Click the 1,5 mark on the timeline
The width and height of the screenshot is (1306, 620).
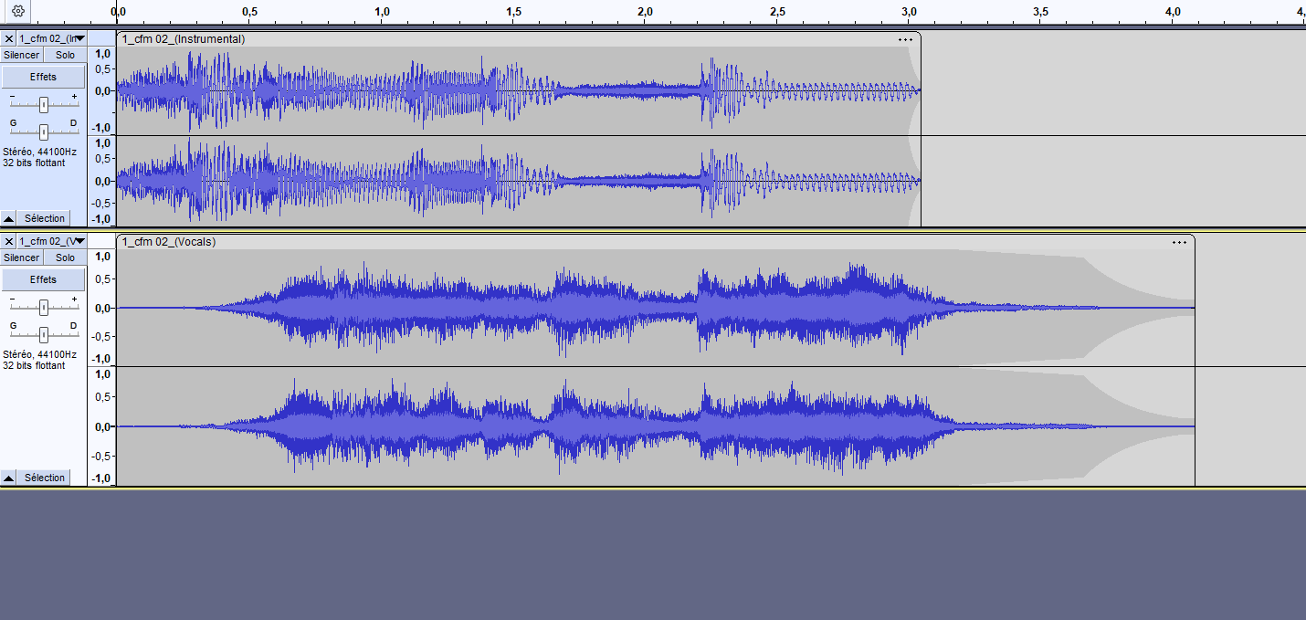tap(513, 12)
